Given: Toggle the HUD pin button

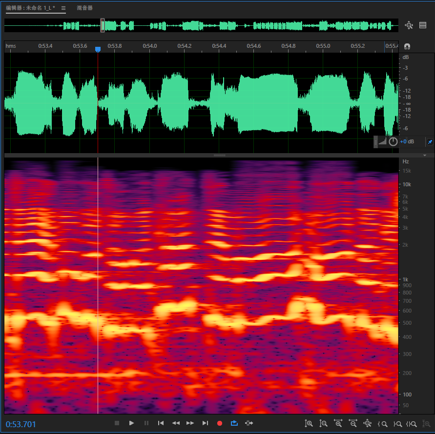Looking at the screenshot, I should [x=430, y=142].
